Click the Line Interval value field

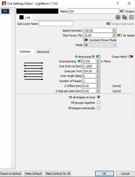pyautogui.click(x=89, y=66)
